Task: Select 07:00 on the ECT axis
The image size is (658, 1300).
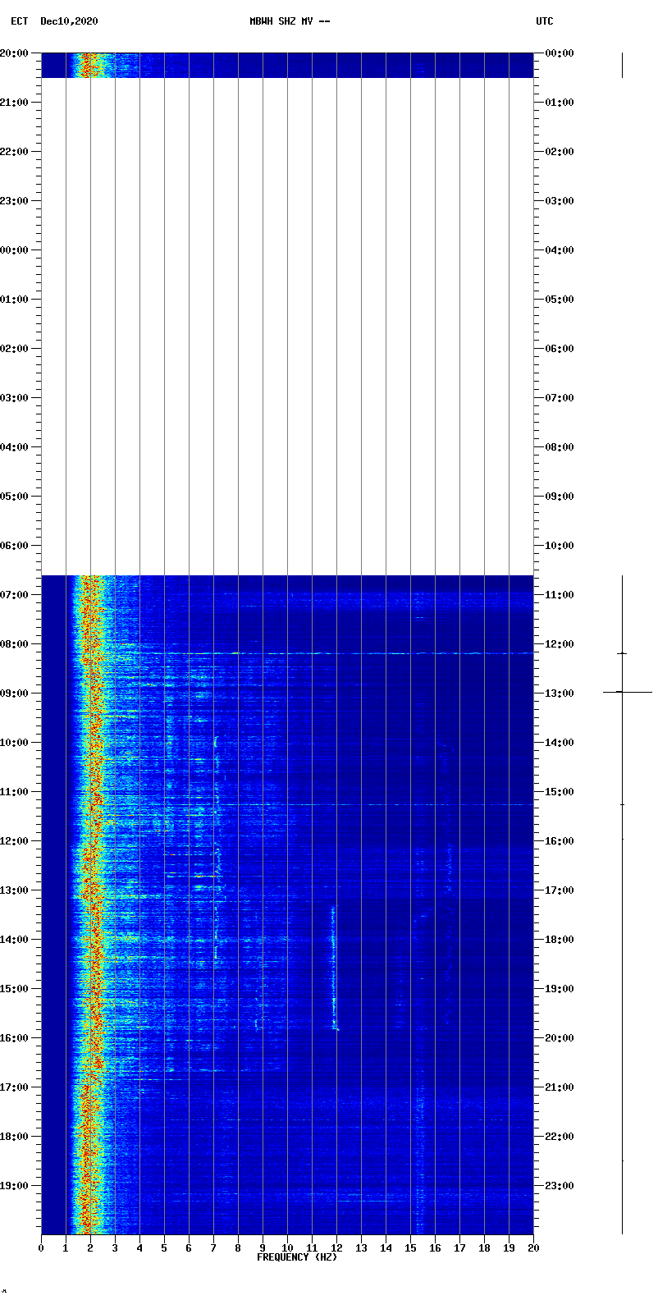Action: pyautogui.click(x=16, y=595)
